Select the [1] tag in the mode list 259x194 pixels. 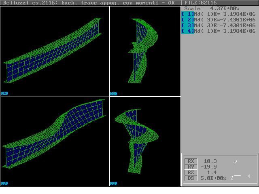tap(188, 14)
